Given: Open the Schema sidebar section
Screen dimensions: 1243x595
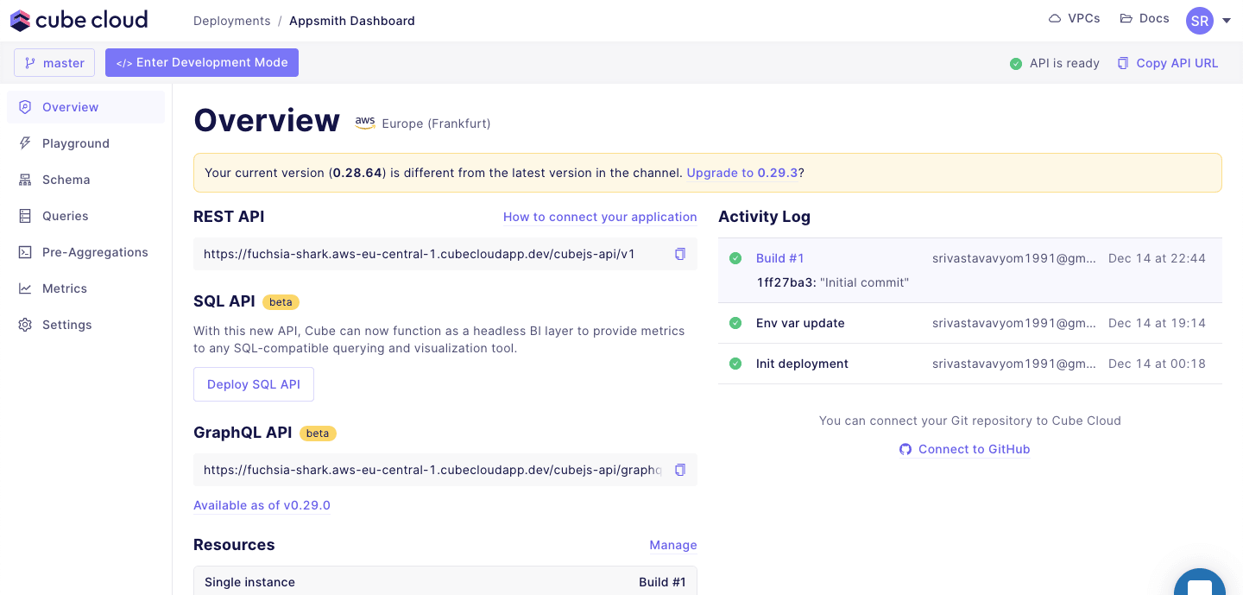Looking at the screenshot, I should click(x=66, y=180).
